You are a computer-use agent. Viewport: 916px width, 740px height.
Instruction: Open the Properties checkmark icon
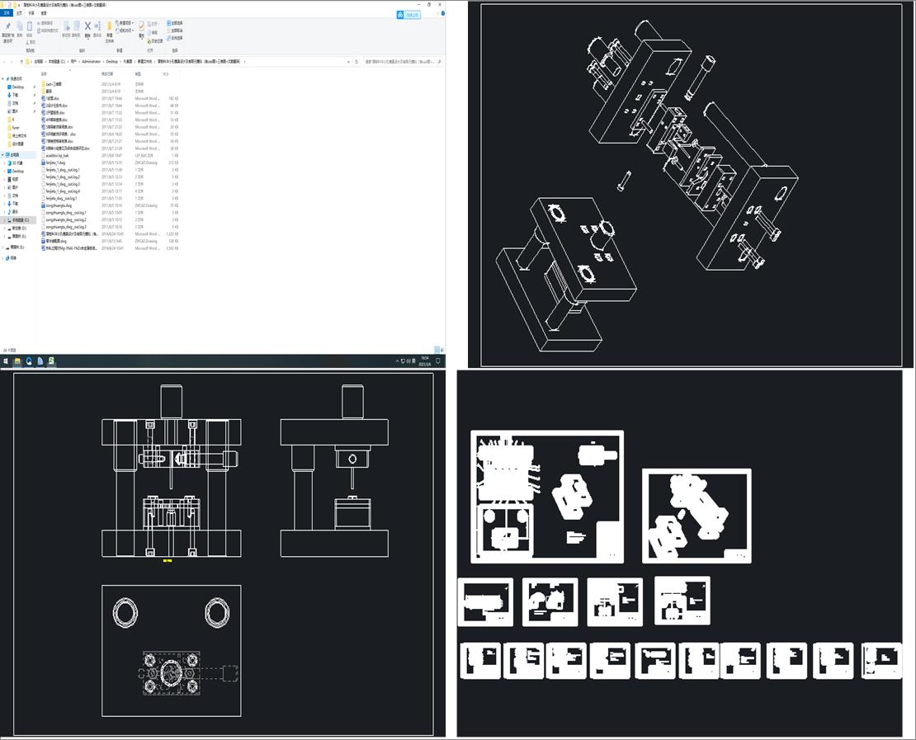tap(141, 26)
